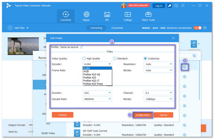Click the Cancel button
Viewport: 214px width, 139px height.
point(163,115)
